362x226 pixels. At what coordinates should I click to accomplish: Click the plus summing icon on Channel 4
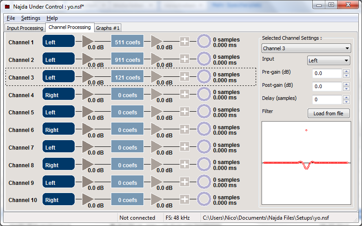185,94
